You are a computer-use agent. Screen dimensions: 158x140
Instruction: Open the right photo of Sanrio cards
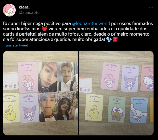[x=116, y=93]
